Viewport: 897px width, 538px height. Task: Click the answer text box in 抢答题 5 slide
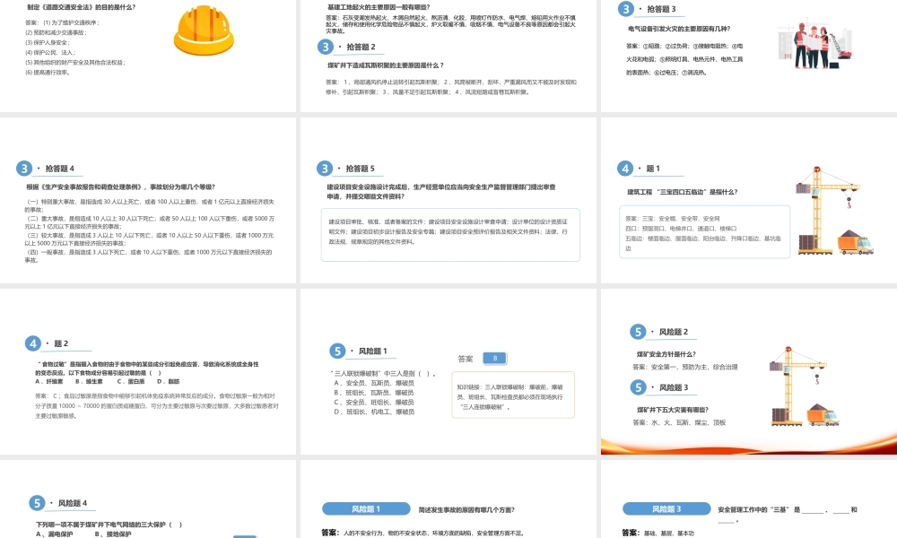[450, 235]
